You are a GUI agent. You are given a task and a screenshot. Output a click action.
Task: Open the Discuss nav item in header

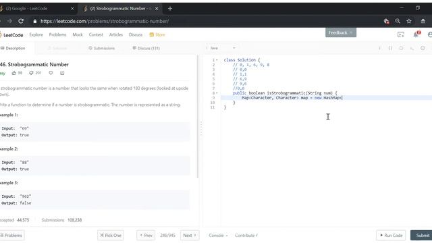tap(136, 34)
